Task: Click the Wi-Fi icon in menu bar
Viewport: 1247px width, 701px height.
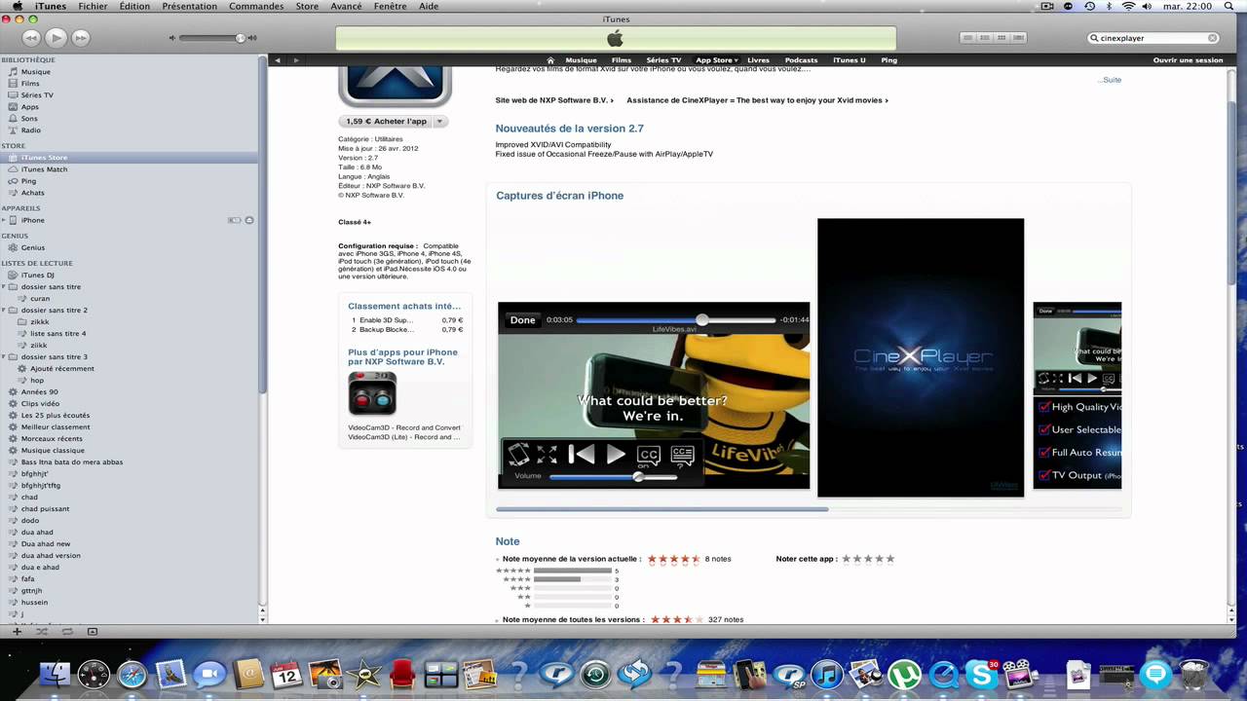Action: pos(1129,6)
